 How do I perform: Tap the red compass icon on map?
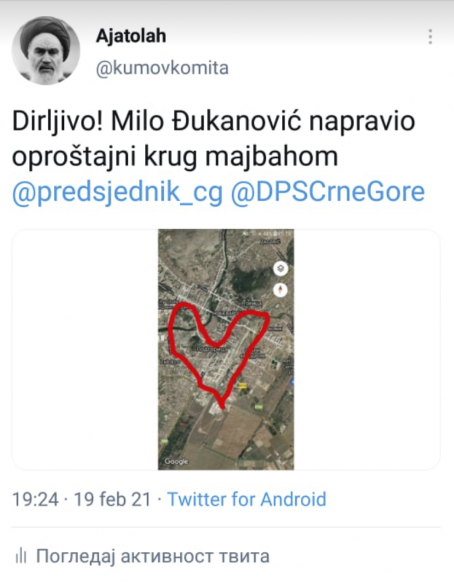pyautogui.click(x=280, y=290)
